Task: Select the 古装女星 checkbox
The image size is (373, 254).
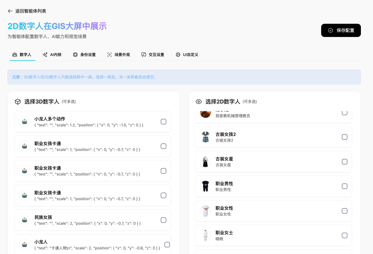Action: [x=344, y=162]
